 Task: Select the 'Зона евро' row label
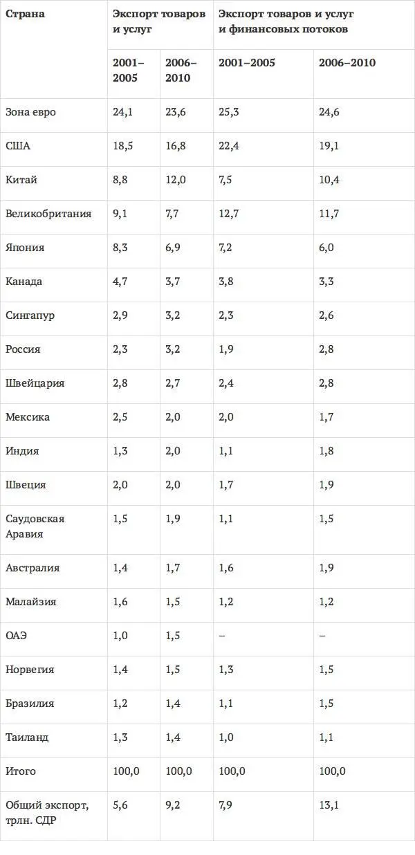pyautogui.click(x=30, y=112)
